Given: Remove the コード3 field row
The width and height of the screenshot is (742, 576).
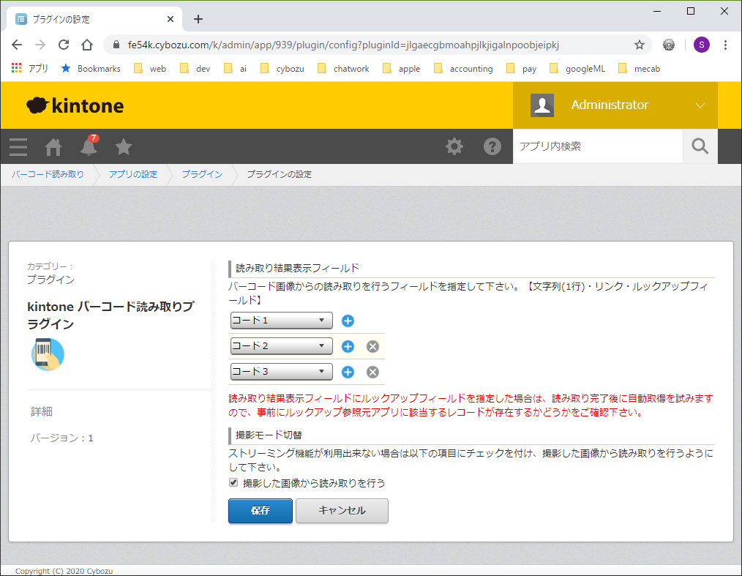Looking at the screenshot, I should (x=373, y=372).
